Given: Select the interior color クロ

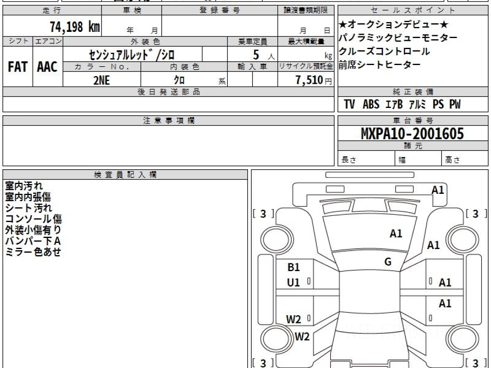Looking at the screenshot, I should [179, 80].
